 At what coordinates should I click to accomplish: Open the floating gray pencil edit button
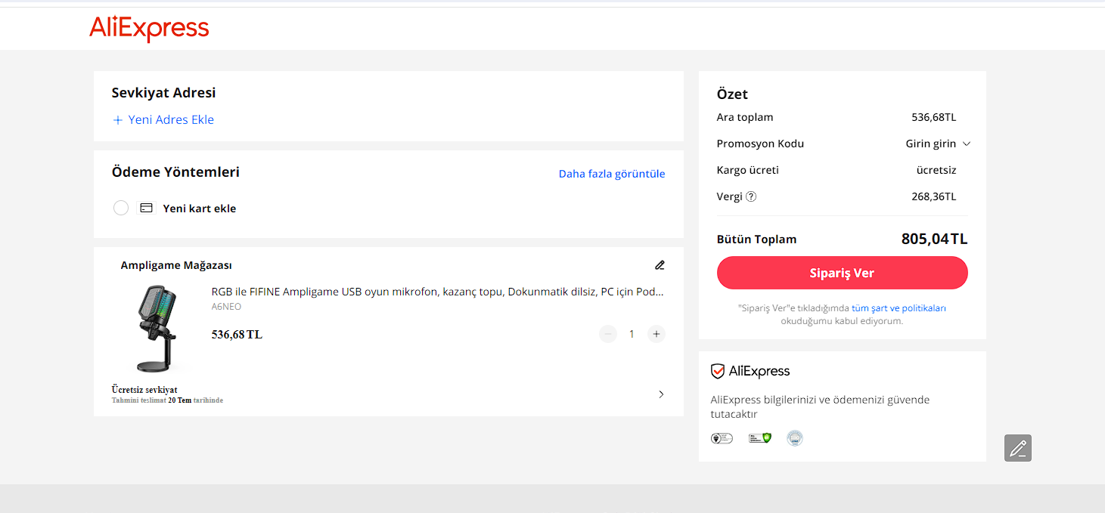[x=1018, y=448]
